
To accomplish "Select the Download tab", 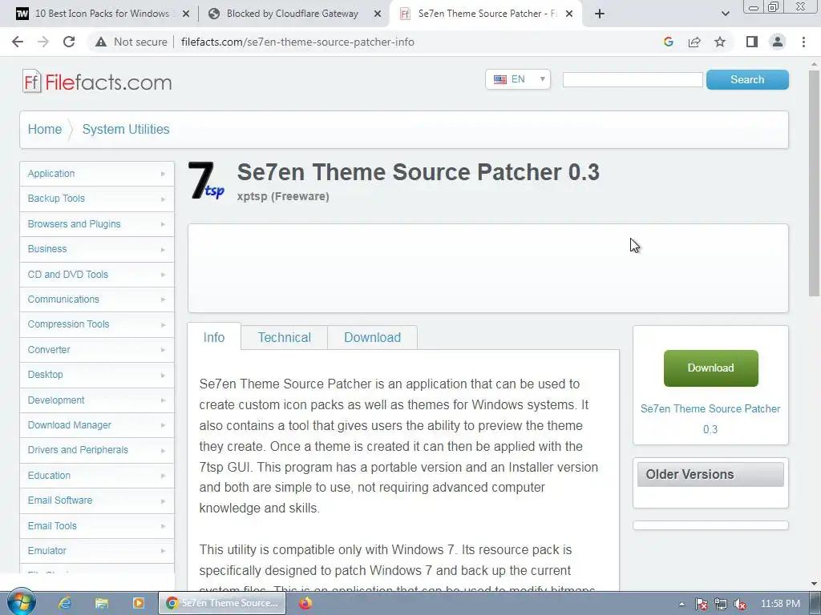I will tap(372, 337).
